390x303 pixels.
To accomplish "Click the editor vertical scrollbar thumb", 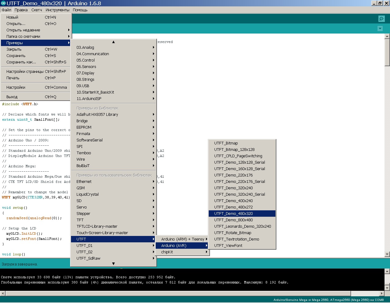I will click(387, 52).
